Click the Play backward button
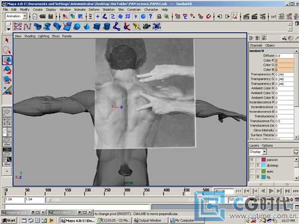This screenshot has height=224, width=299. [x=263, y=191]
